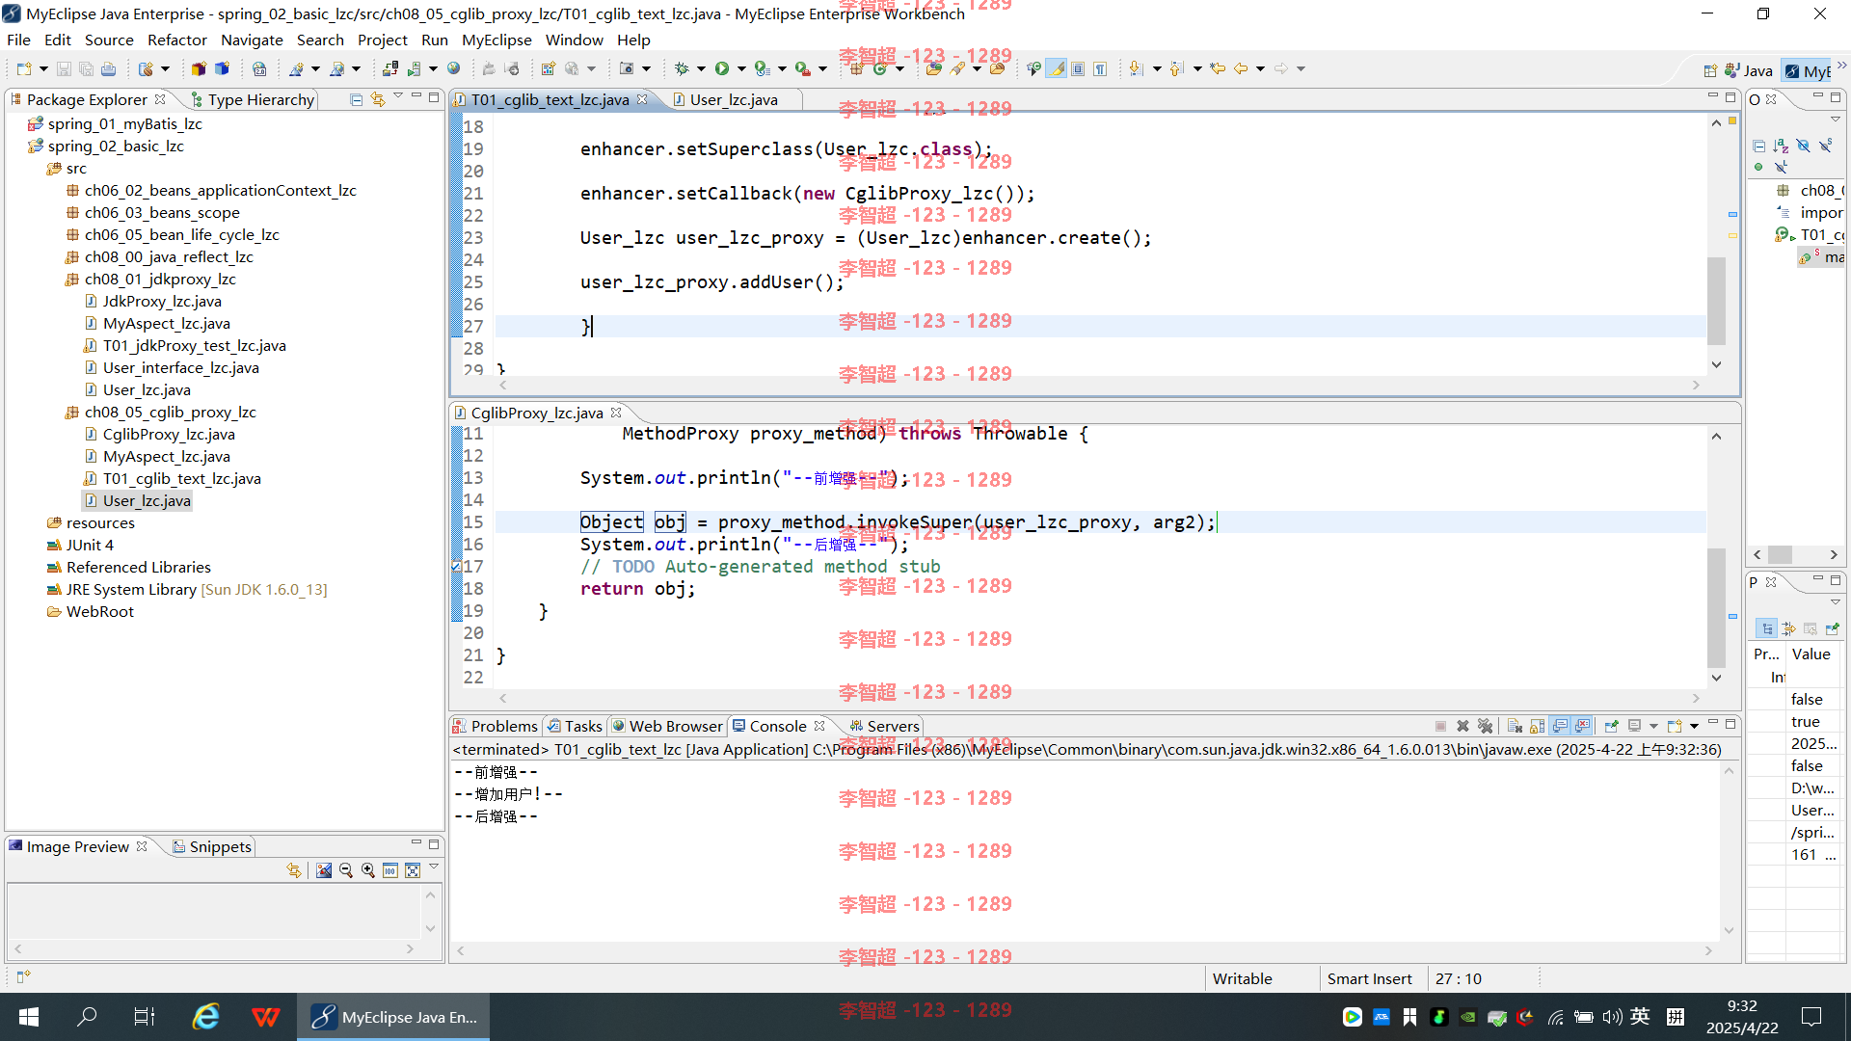Click the globe web browser toolbar icon
This screenshot has width=1851, height=1041.
click(x=453, y=68)
